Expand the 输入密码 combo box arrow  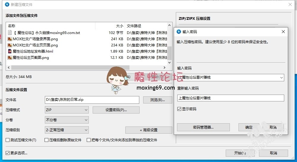point(282,77)
